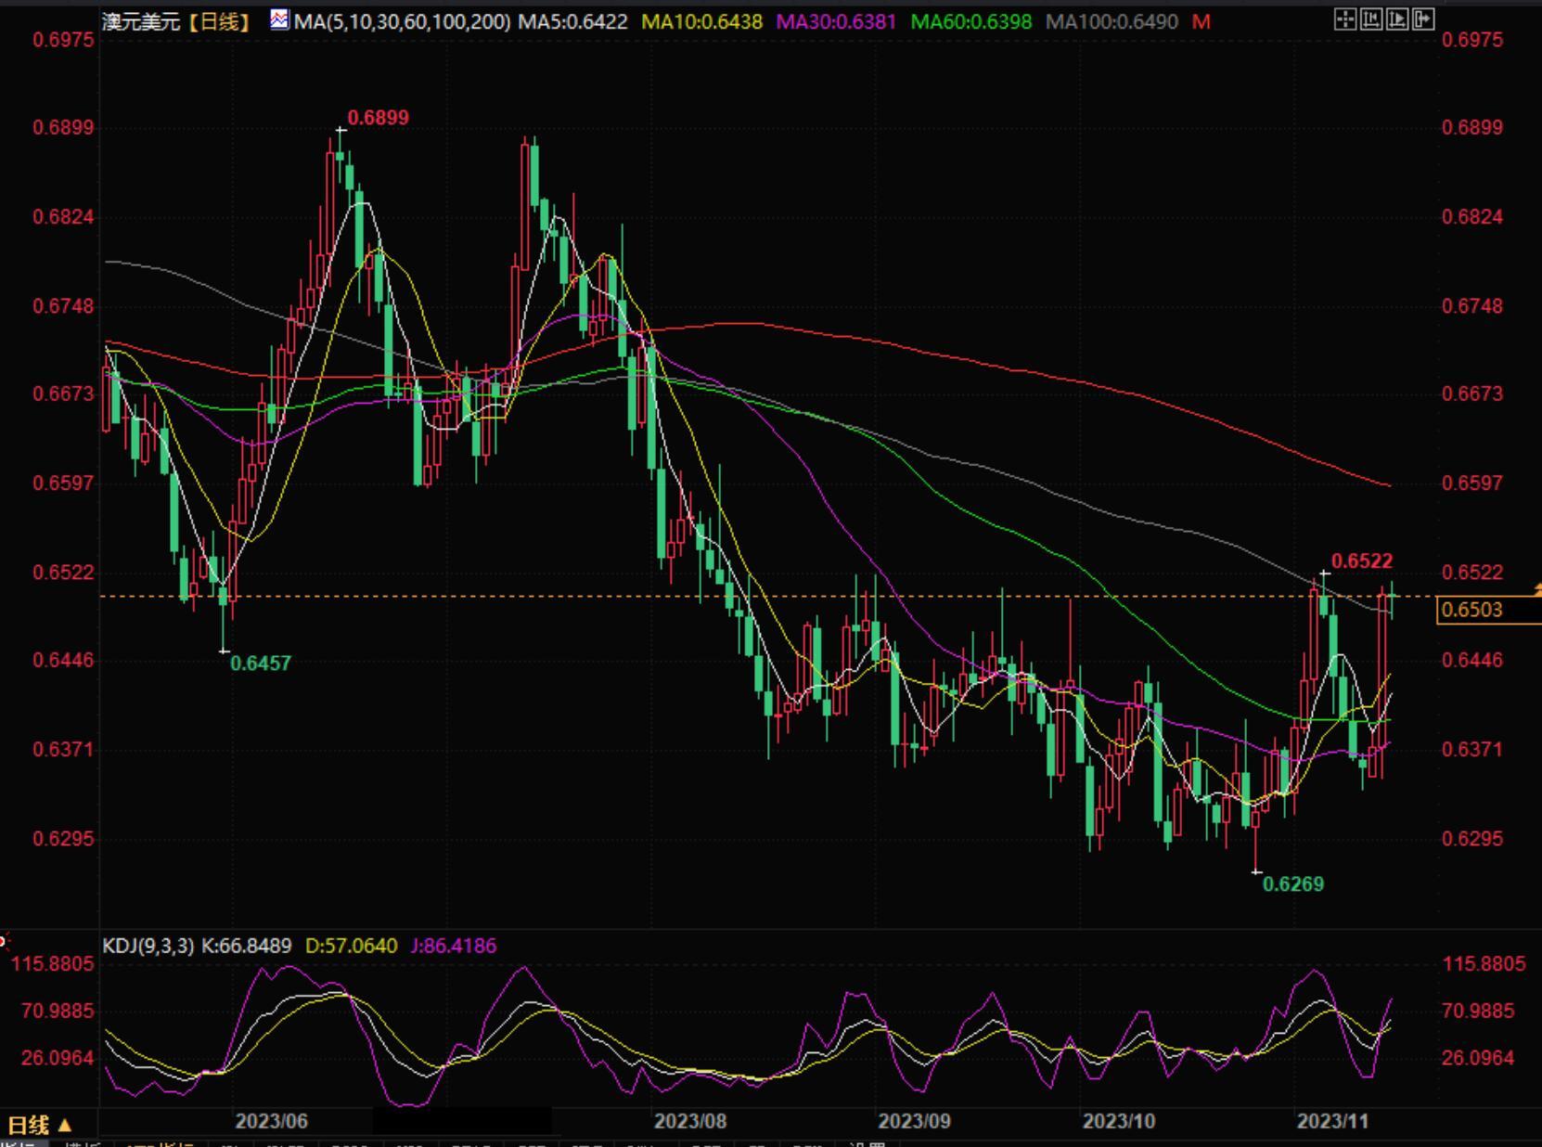Click the 0.6503 current price tag
The height and width of the screenshot is (1147, 1542).
[x=1471, y=610]
